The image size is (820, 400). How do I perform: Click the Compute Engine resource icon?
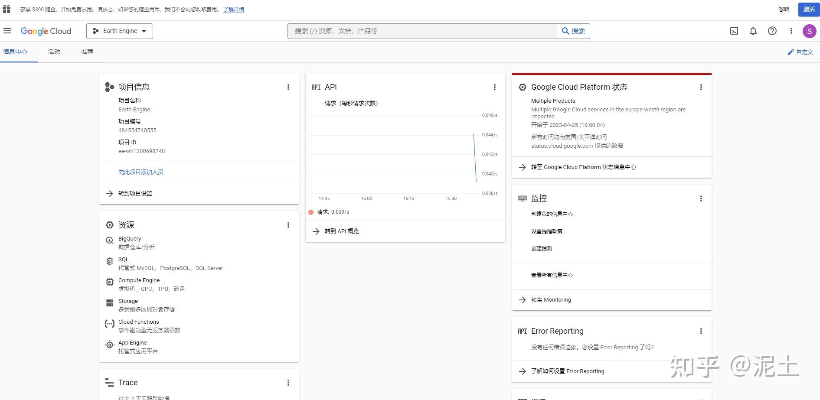coord(110,282)
